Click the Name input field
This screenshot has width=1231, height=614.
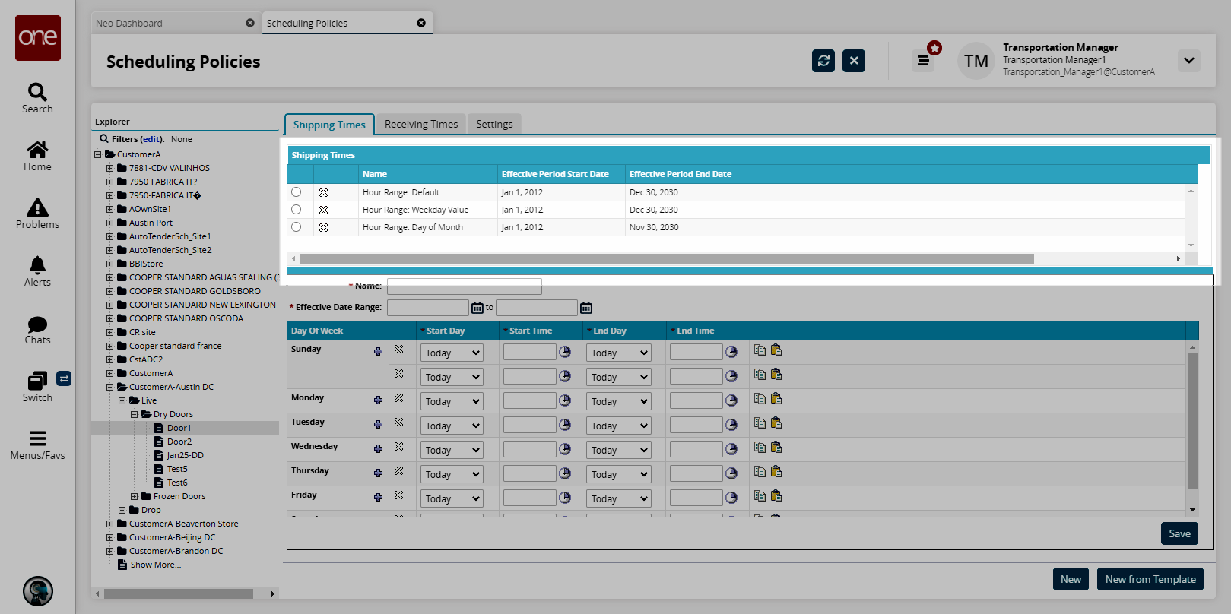(x=464, y=286)
